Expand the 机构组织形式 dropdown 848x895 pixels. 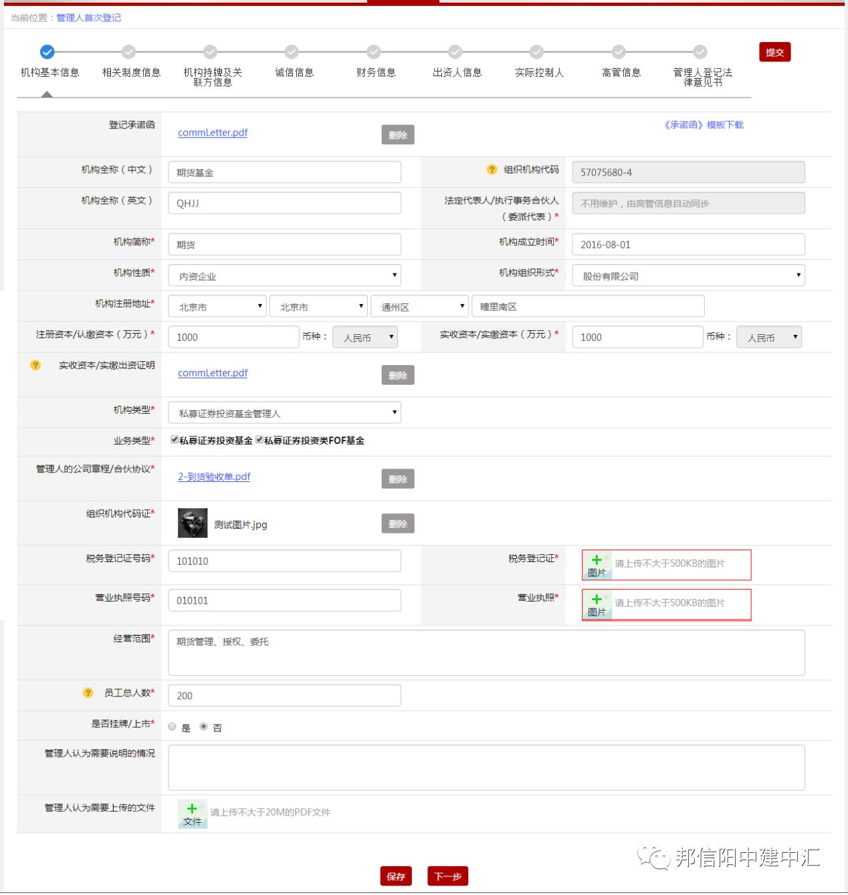pyautogui.click(x=688, y=275)
